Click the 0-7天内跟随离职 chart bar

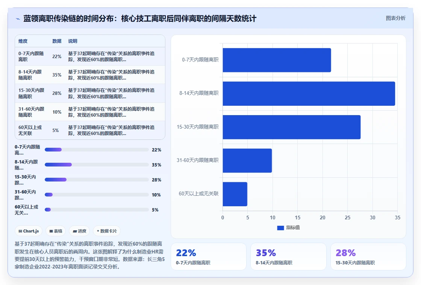[277, 60]
